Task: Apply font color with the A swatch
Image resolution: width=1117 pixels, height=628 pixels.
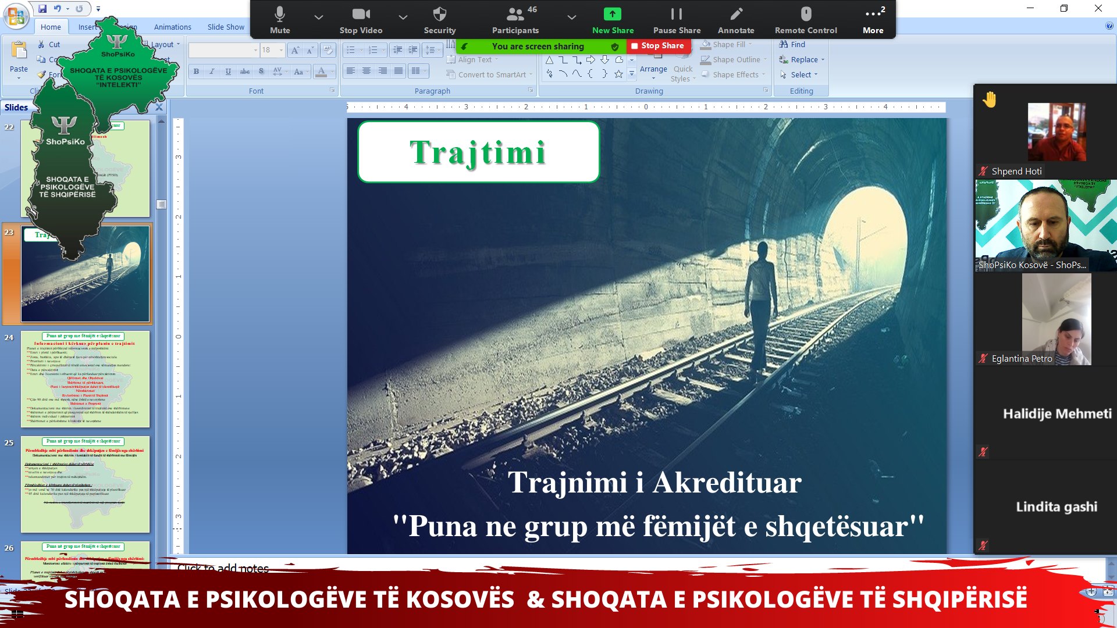Action: click(x=321, y=72)
